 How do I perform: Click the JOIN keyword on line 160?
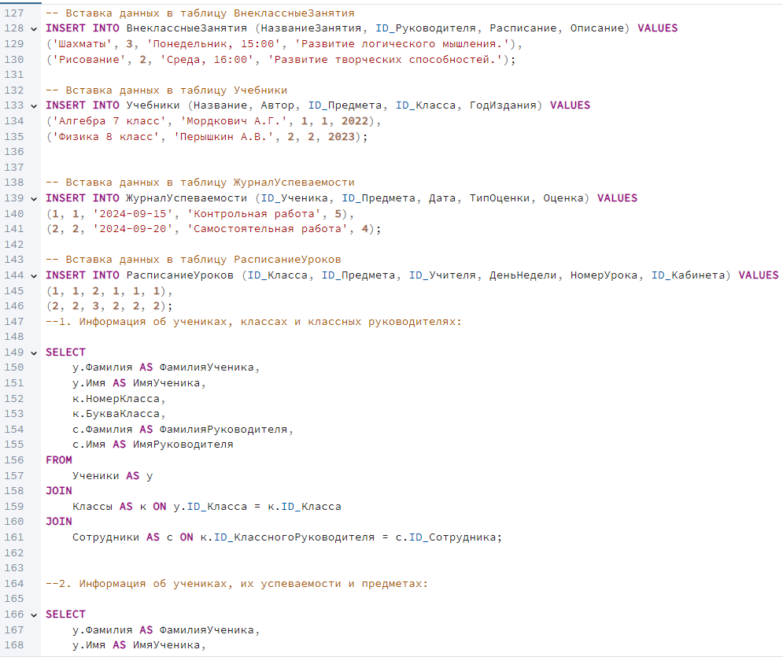59,522
